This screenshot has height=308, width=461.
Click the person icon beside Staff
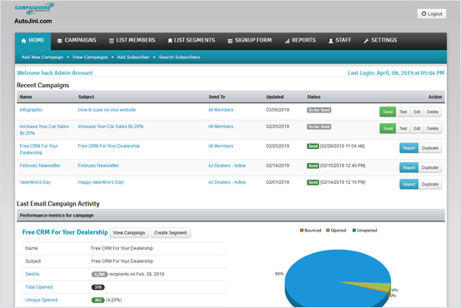[x=330, y=41]
